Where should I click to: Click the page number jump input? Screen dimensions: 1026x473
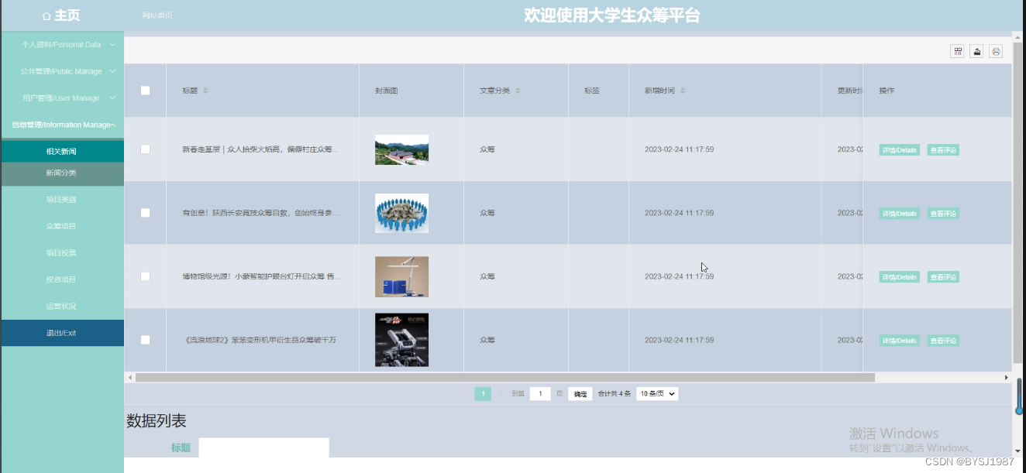(x=540, y=394)
